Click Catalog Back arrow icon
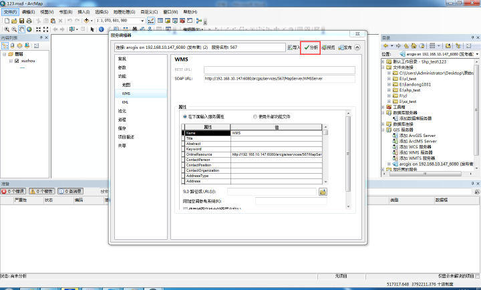This screenshot has width=481, height=290. click(x=385, y=45)
